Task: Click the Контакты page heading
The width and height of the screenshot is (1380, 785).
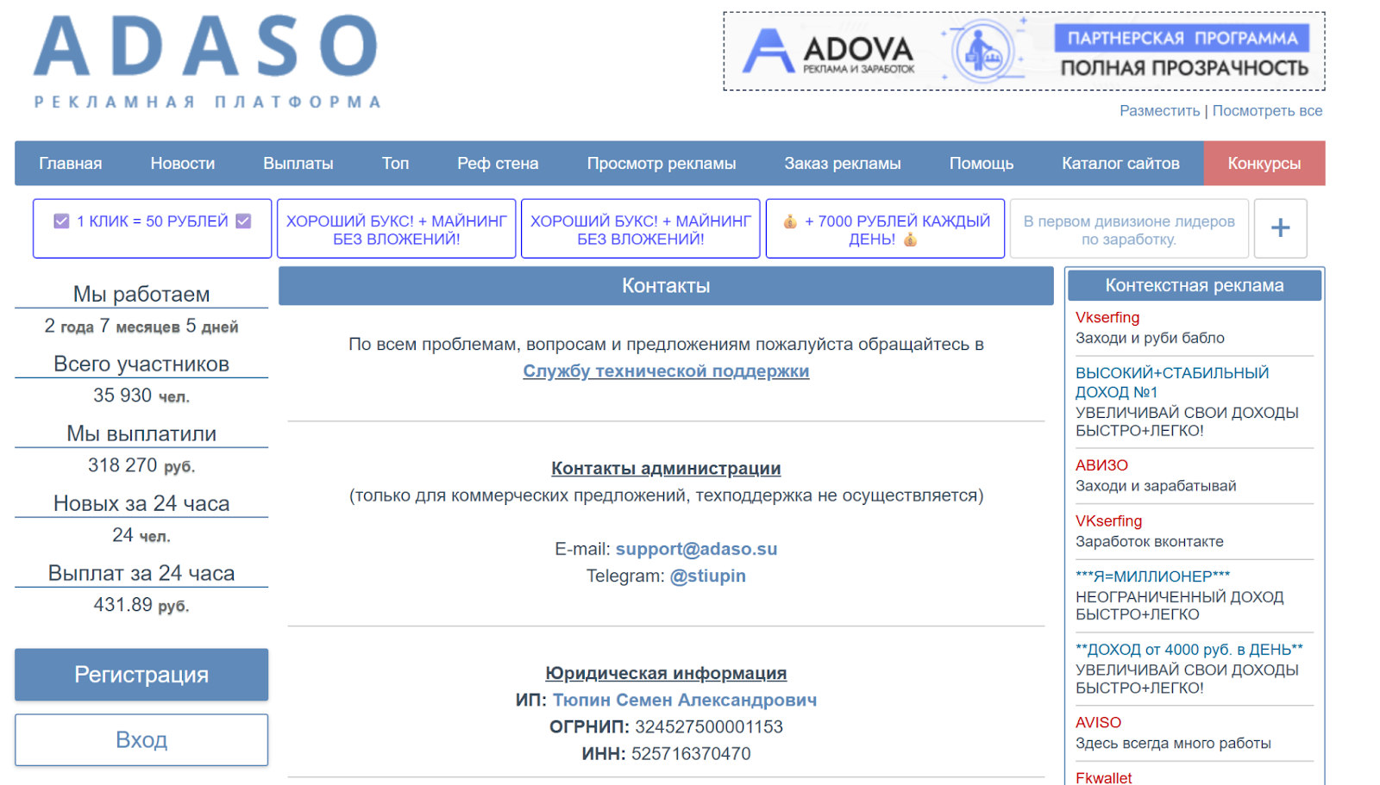Action: (x=666, y=286)
